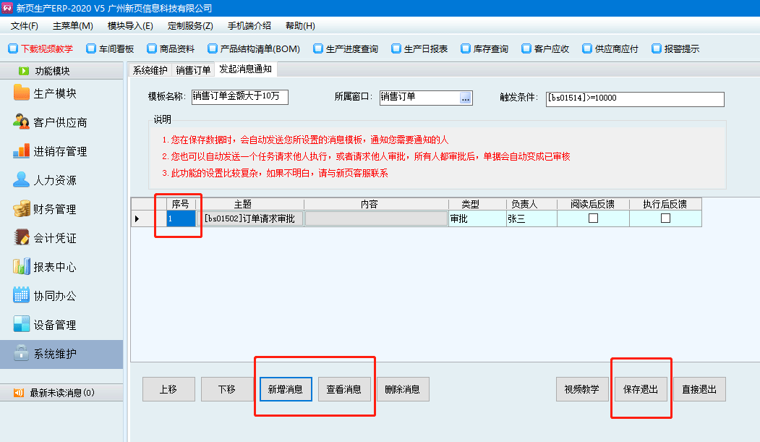Open 财务管理 coins icon
The height and width of the screenshot is (442, 760).
[x=22, y=209]
